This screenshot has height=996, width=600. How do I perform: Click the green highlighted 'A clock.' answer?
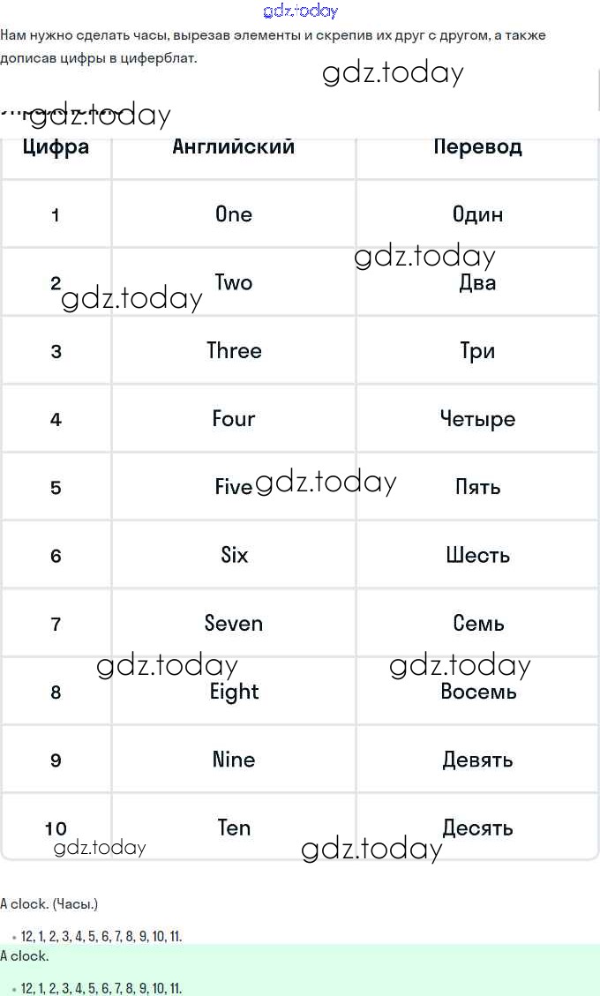point(25,956)
